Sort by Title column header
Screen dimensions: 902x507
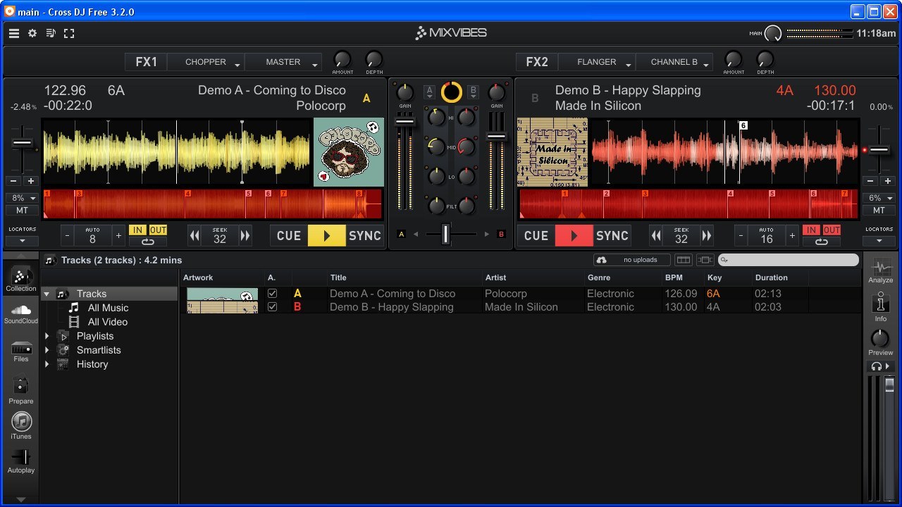tap(404, 277)
